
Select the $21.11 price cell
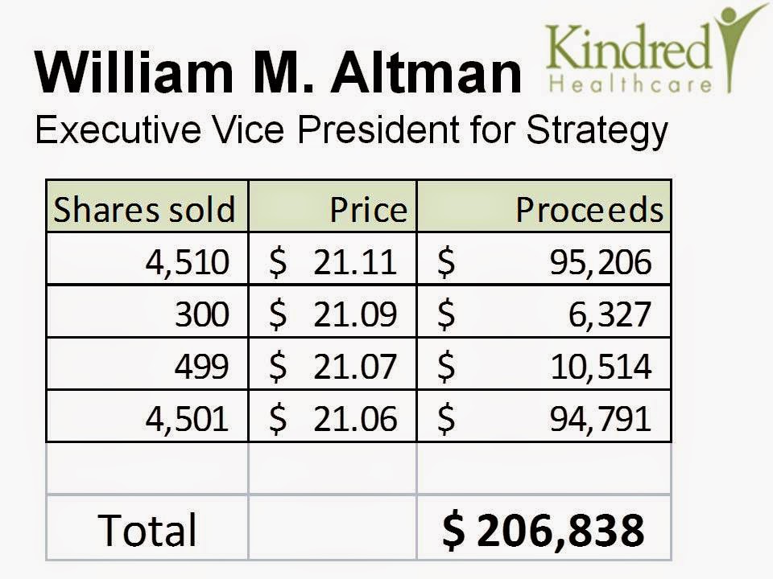(x=333, y=261)
